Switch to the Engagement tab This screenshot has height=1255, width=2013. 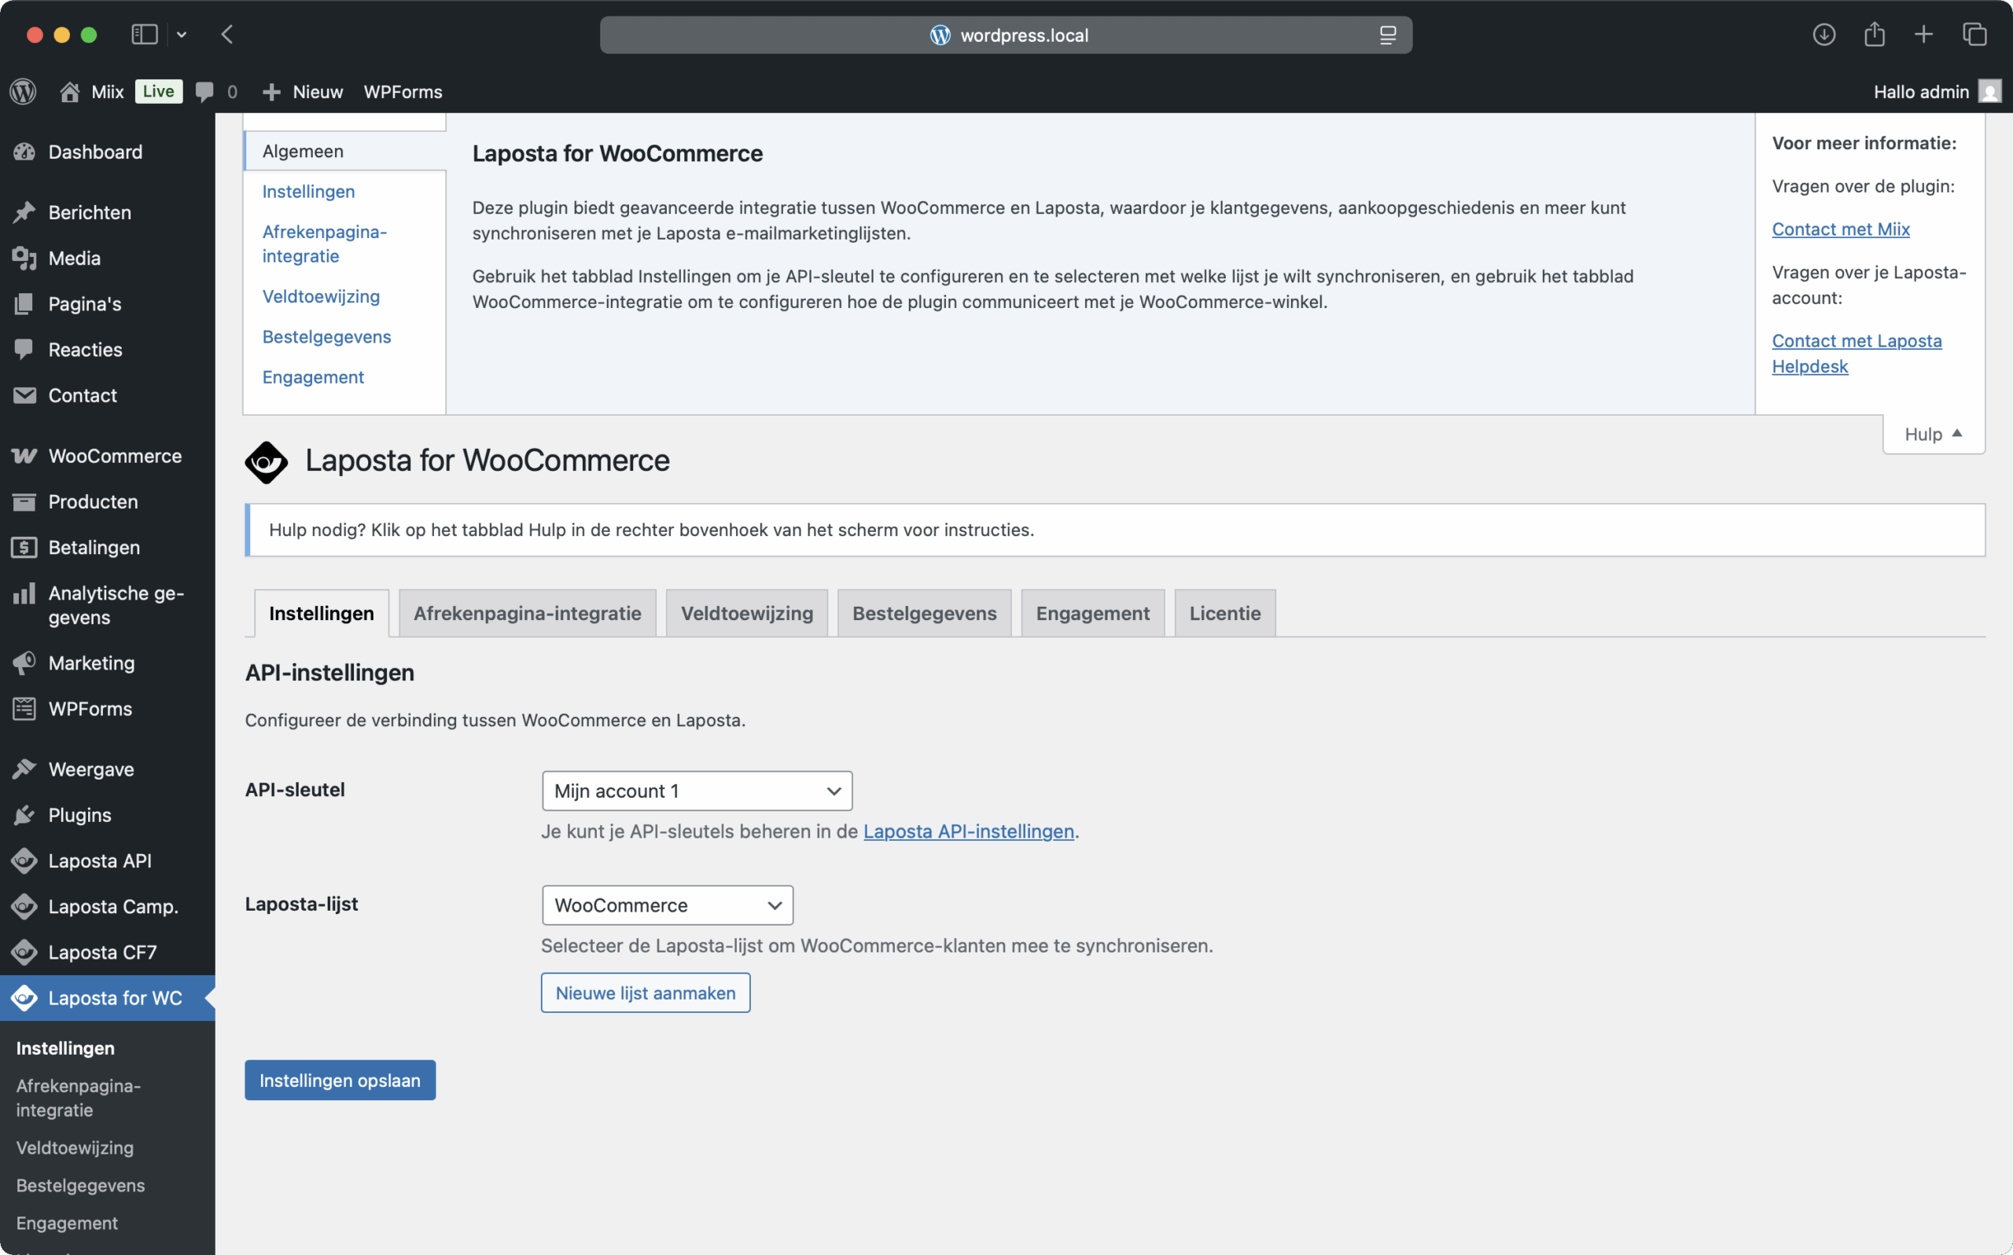coord(1093,614)
